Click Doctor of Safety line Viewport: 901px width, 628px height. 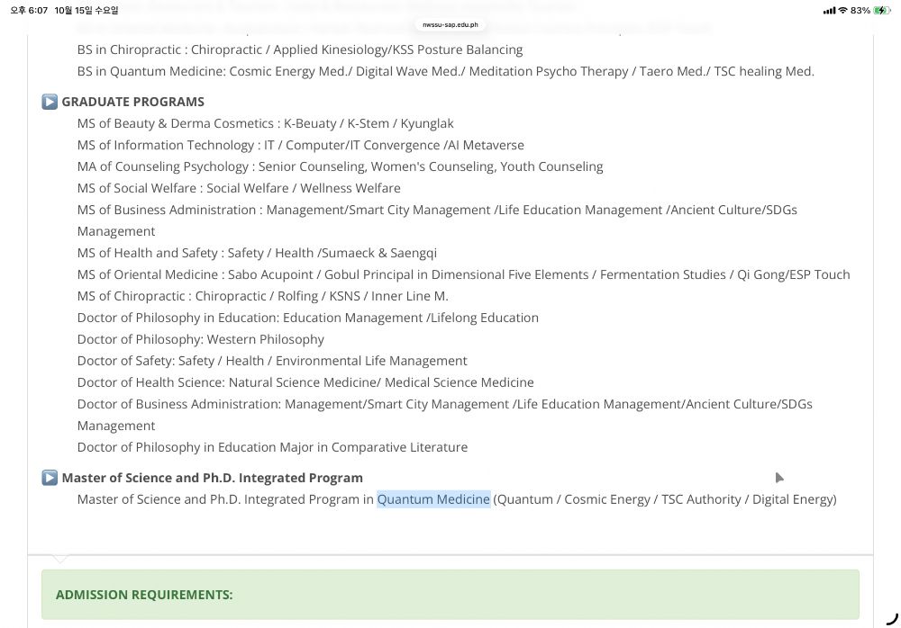[272, 361]
